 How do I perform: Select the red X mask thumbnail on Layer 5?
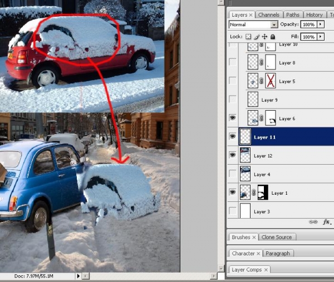click(x=271, y=81)
